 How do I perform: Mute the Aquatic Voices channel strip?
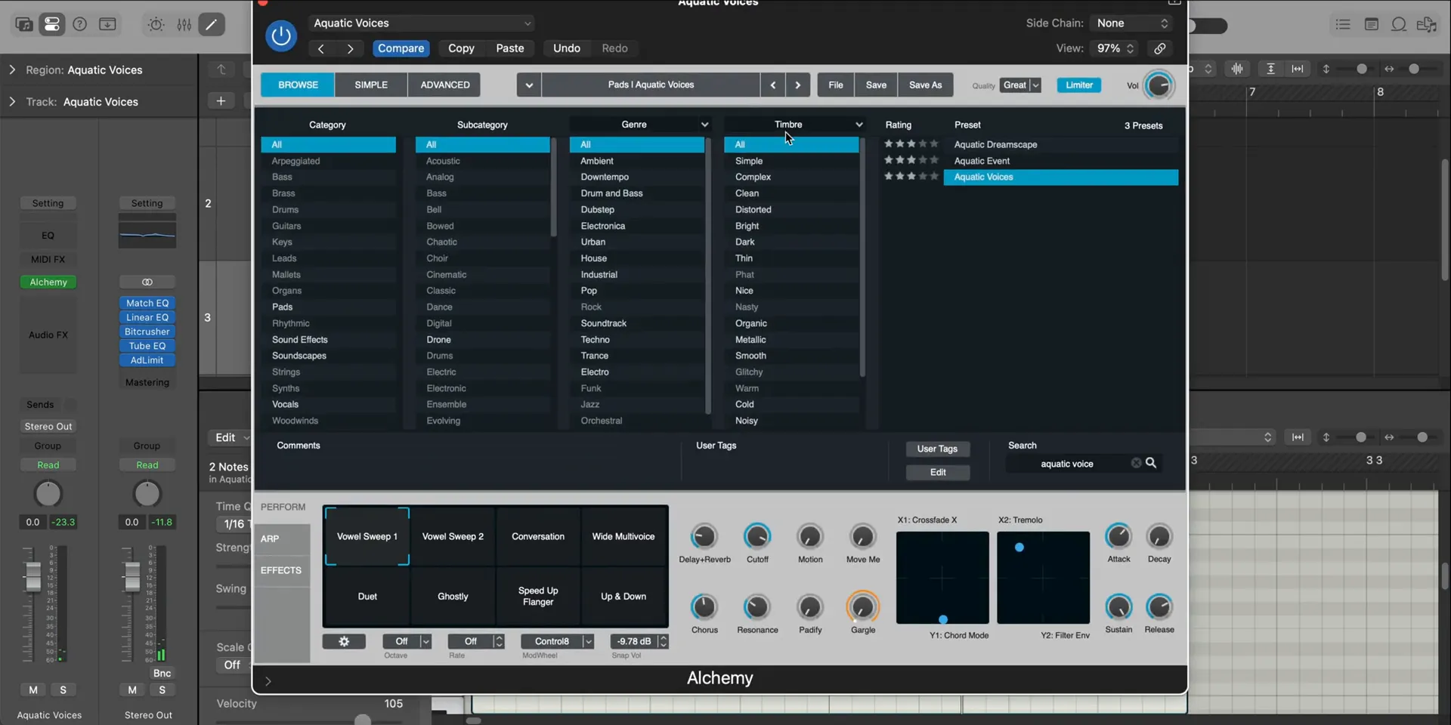[x=33, y=690]
